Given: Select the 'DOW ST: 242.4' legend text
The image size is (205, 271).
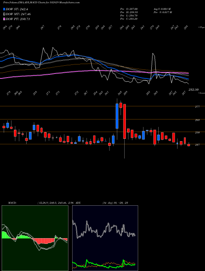Looking at the screenshot, I should (x=17, y=9).
